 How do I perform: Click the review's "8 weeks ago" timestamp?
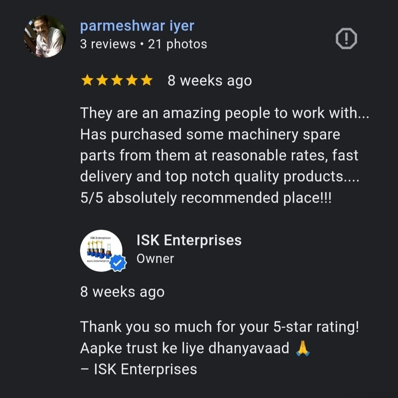click(x=210, y=81)
